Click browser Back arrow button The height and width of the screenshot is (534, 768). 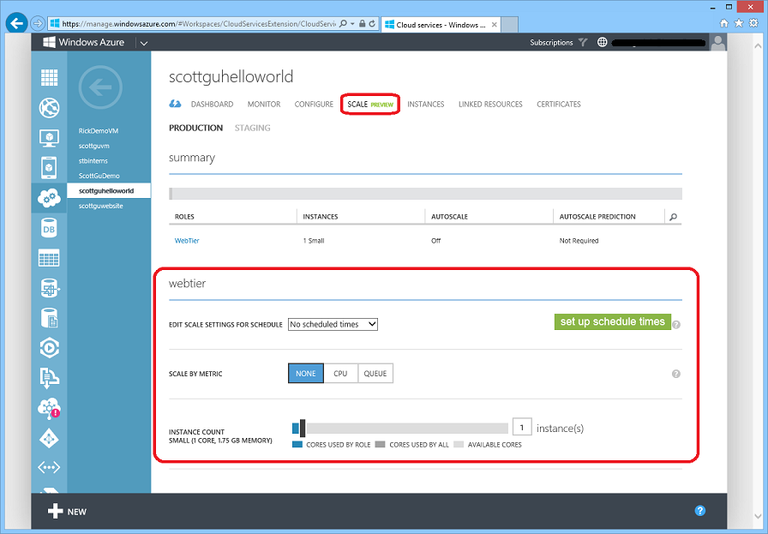(x=16, y=23)
